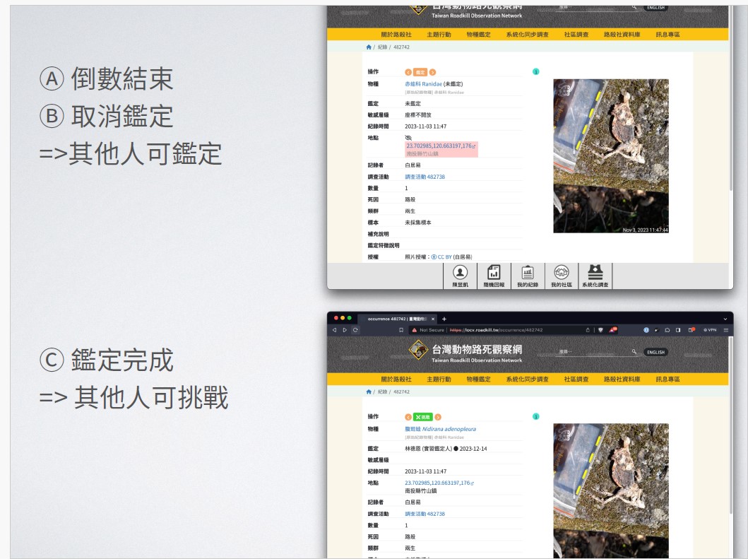The image size is (748, 559).
Task: Toggle the browser sidebar panel icon
Action: 677,330
